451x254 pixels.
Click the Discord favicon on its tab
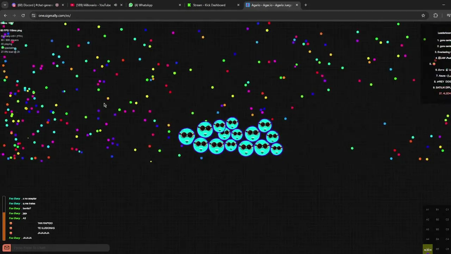pos(14,5)
